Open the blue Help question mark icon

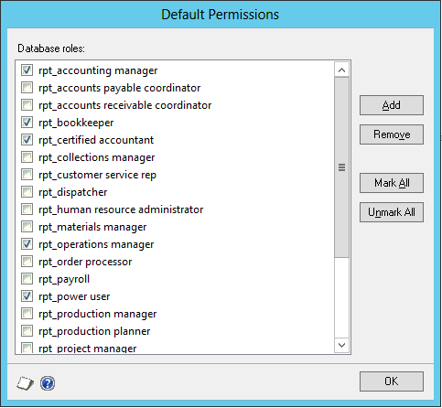coord(48,383)
